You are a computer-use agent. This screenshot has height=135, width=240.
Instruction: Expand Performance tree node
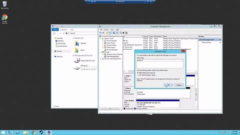103,48
